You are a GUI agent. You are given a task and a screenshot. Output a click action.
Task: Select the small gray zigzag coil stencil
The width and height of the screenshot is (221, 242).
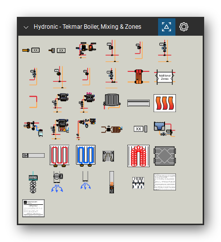pos(108,156)
